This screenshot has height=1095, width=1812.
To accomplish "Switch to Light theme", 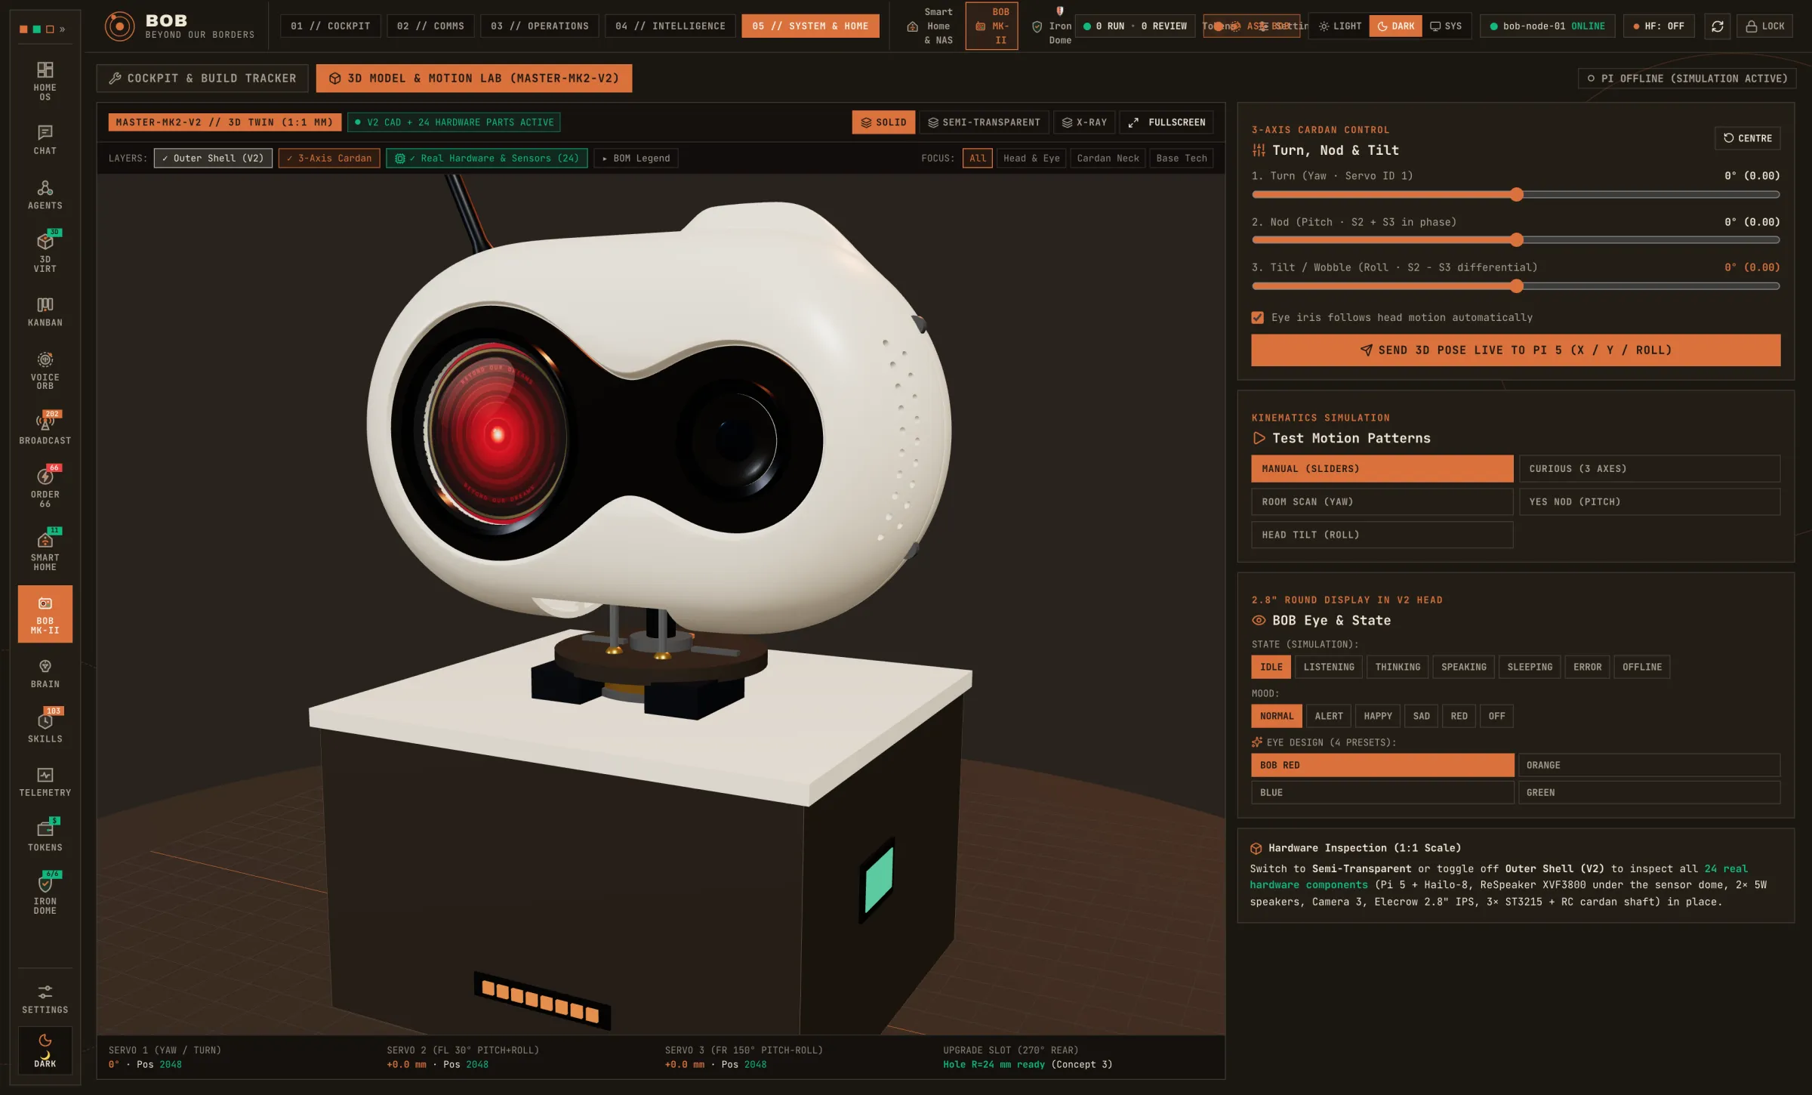I will (1340, 26).
